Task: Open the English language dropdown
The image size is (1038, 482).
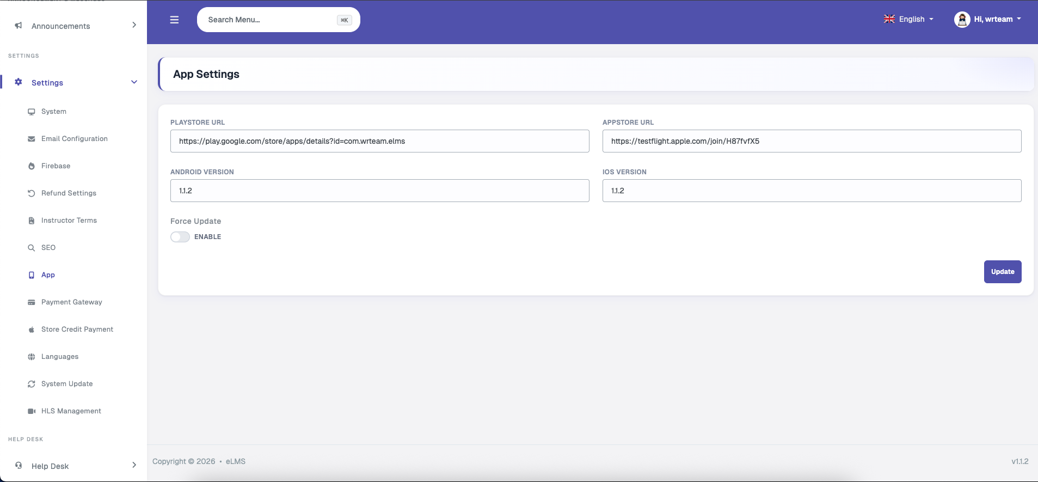Action: (909, 19)
